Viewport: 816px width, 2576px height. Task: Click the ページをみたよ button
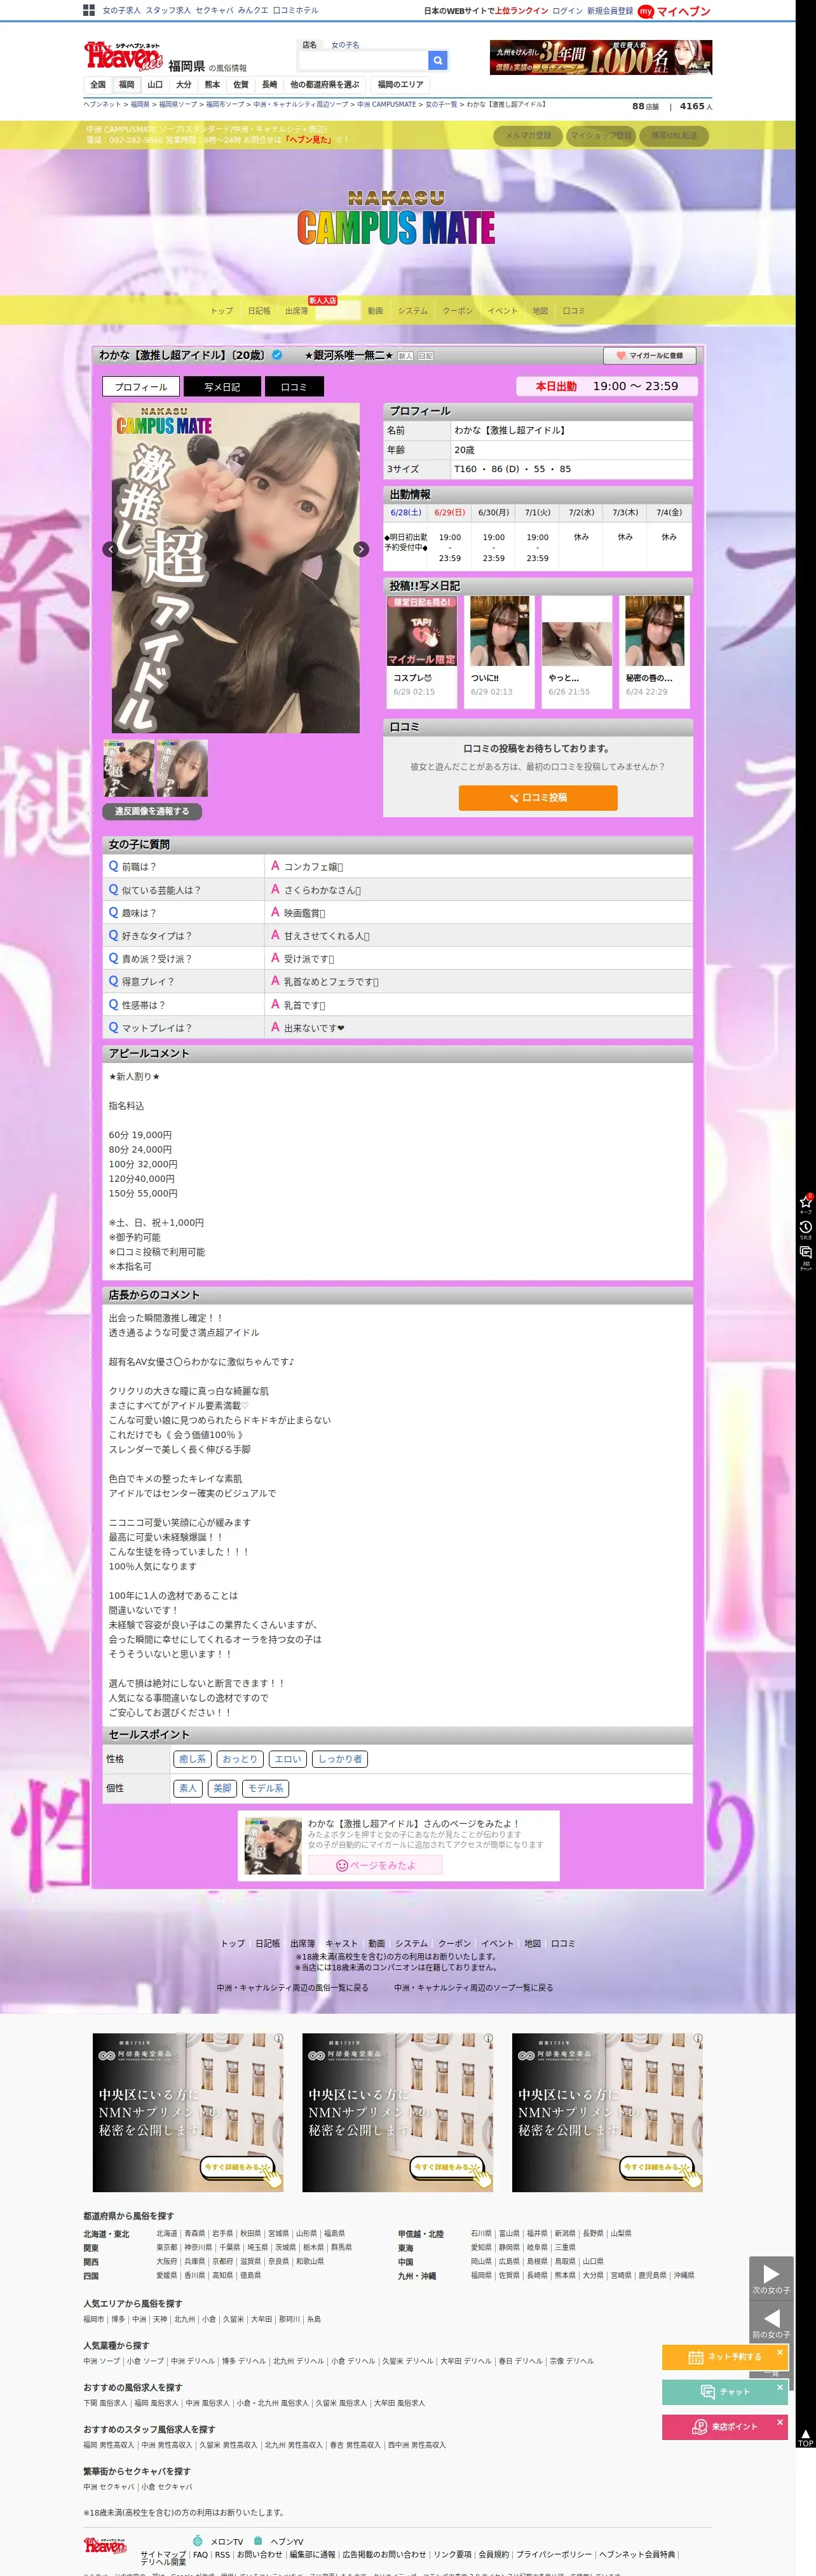pos(375,1865)
